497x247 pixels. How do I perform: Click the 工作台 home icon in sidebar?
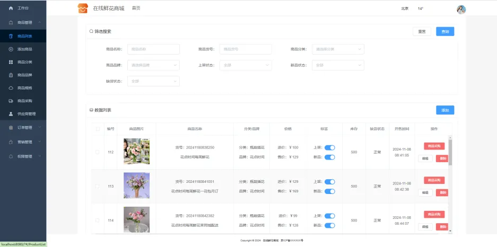tap(11, 8)
